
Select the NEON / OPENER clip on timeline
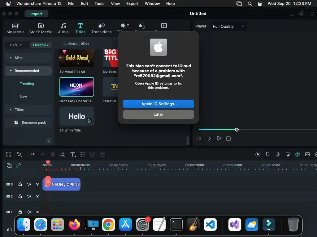click(62, 185)
